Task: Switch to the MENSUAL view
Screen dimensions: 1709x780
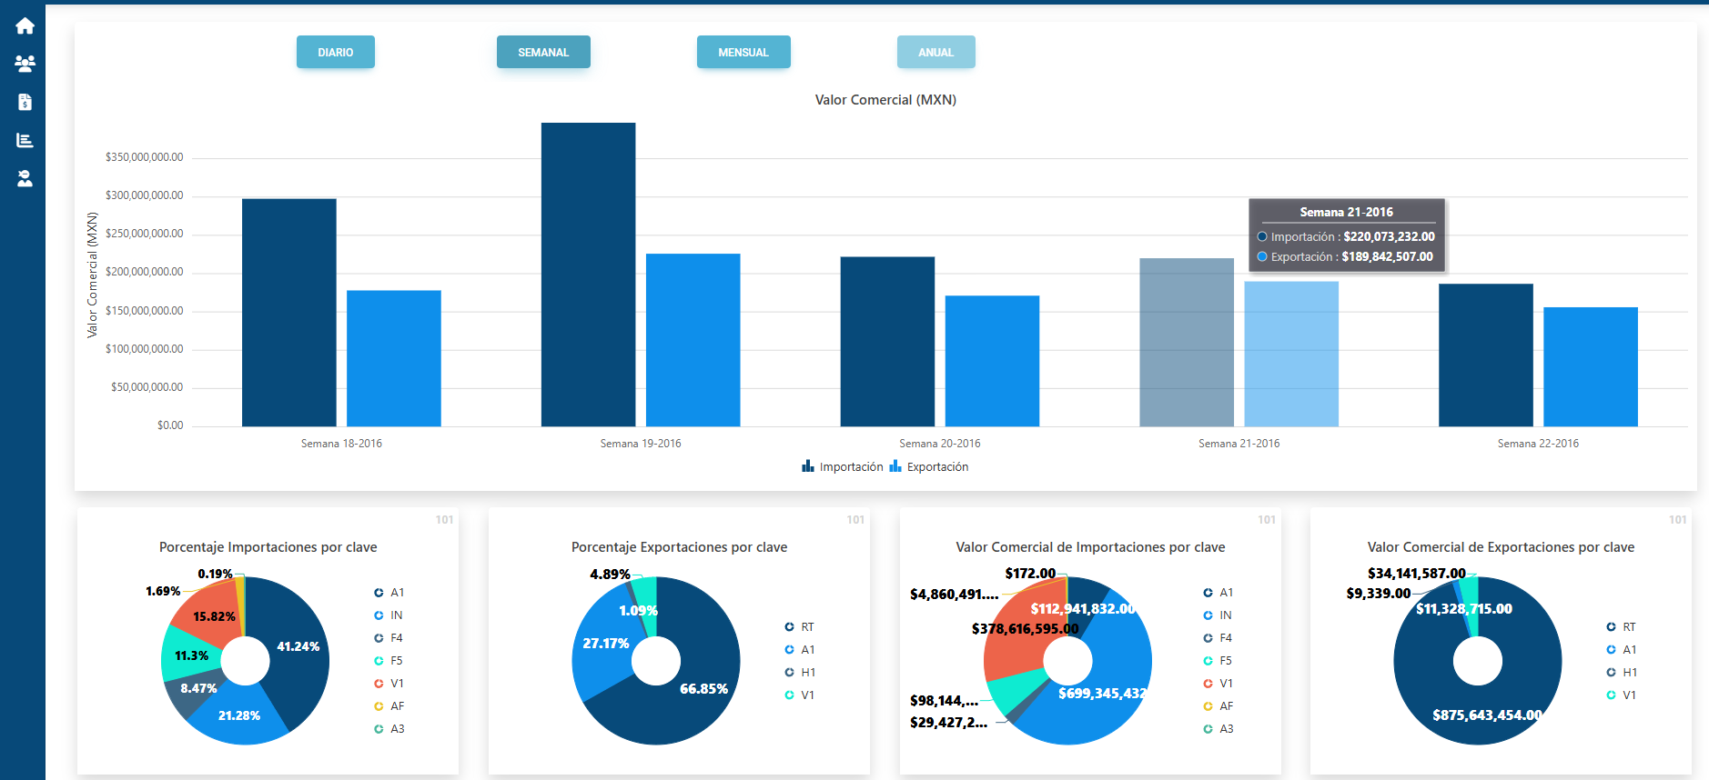Action: (743, 53)
